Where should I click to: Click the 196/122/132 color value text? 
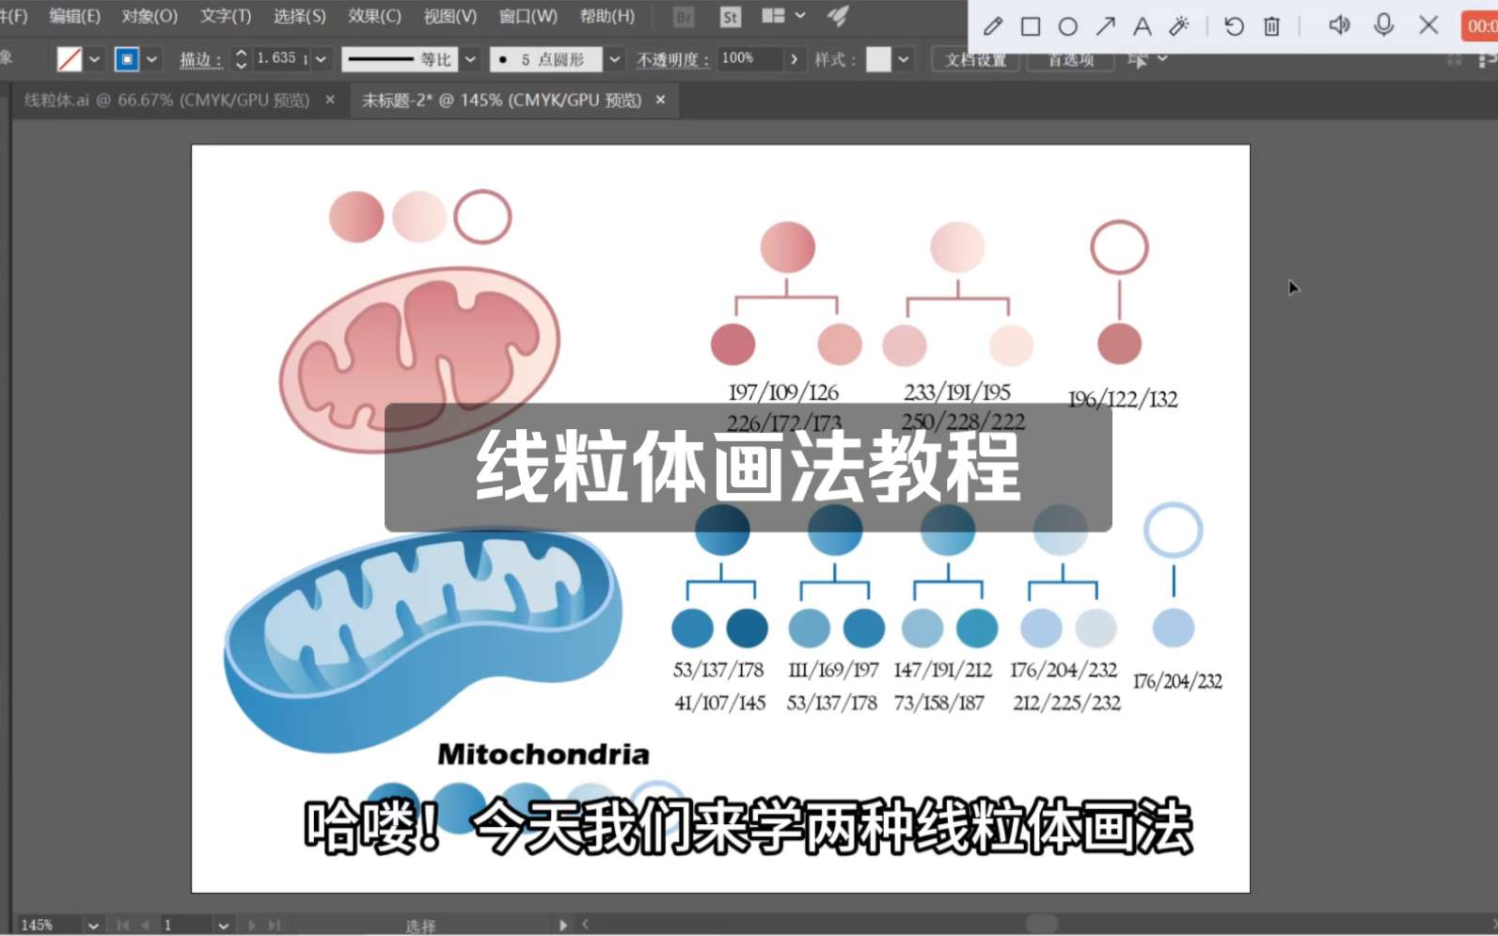[1123, 400]
